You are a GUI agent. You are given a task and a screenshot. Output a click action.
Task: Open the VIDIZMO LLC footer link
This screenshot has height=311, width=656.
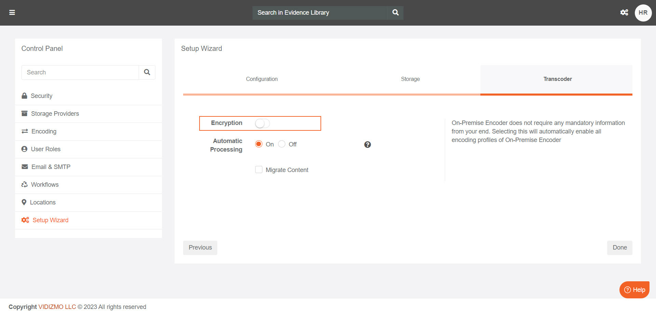pyautogui.click(x=57, y=307)
